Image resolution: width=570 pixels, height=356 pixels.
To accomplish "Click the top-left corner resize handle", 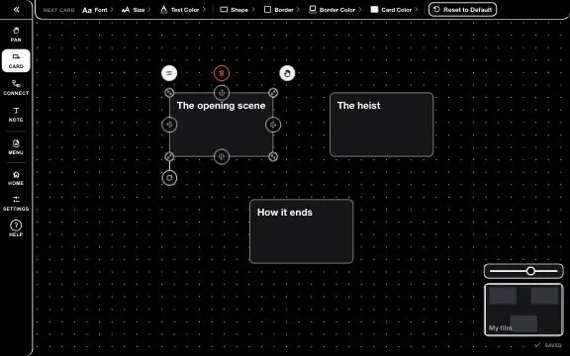I will 169,93.
